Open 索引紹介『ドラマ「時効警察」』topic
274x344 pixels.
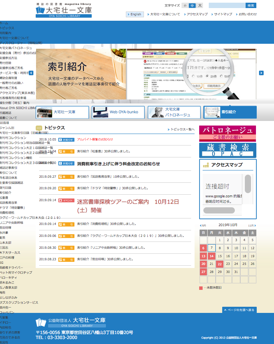tap(113, 188)
